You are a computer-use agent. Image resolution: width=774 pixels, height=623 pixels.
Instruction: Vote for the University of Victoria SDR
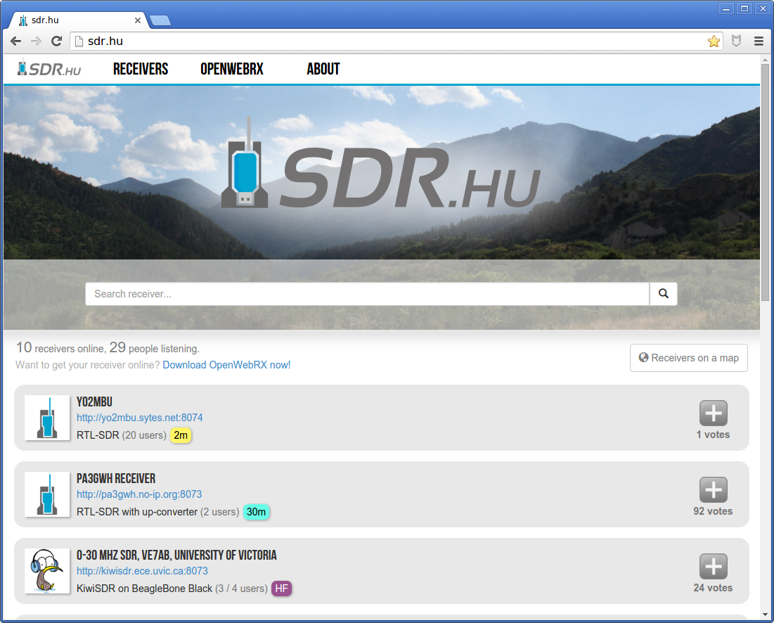713,566
